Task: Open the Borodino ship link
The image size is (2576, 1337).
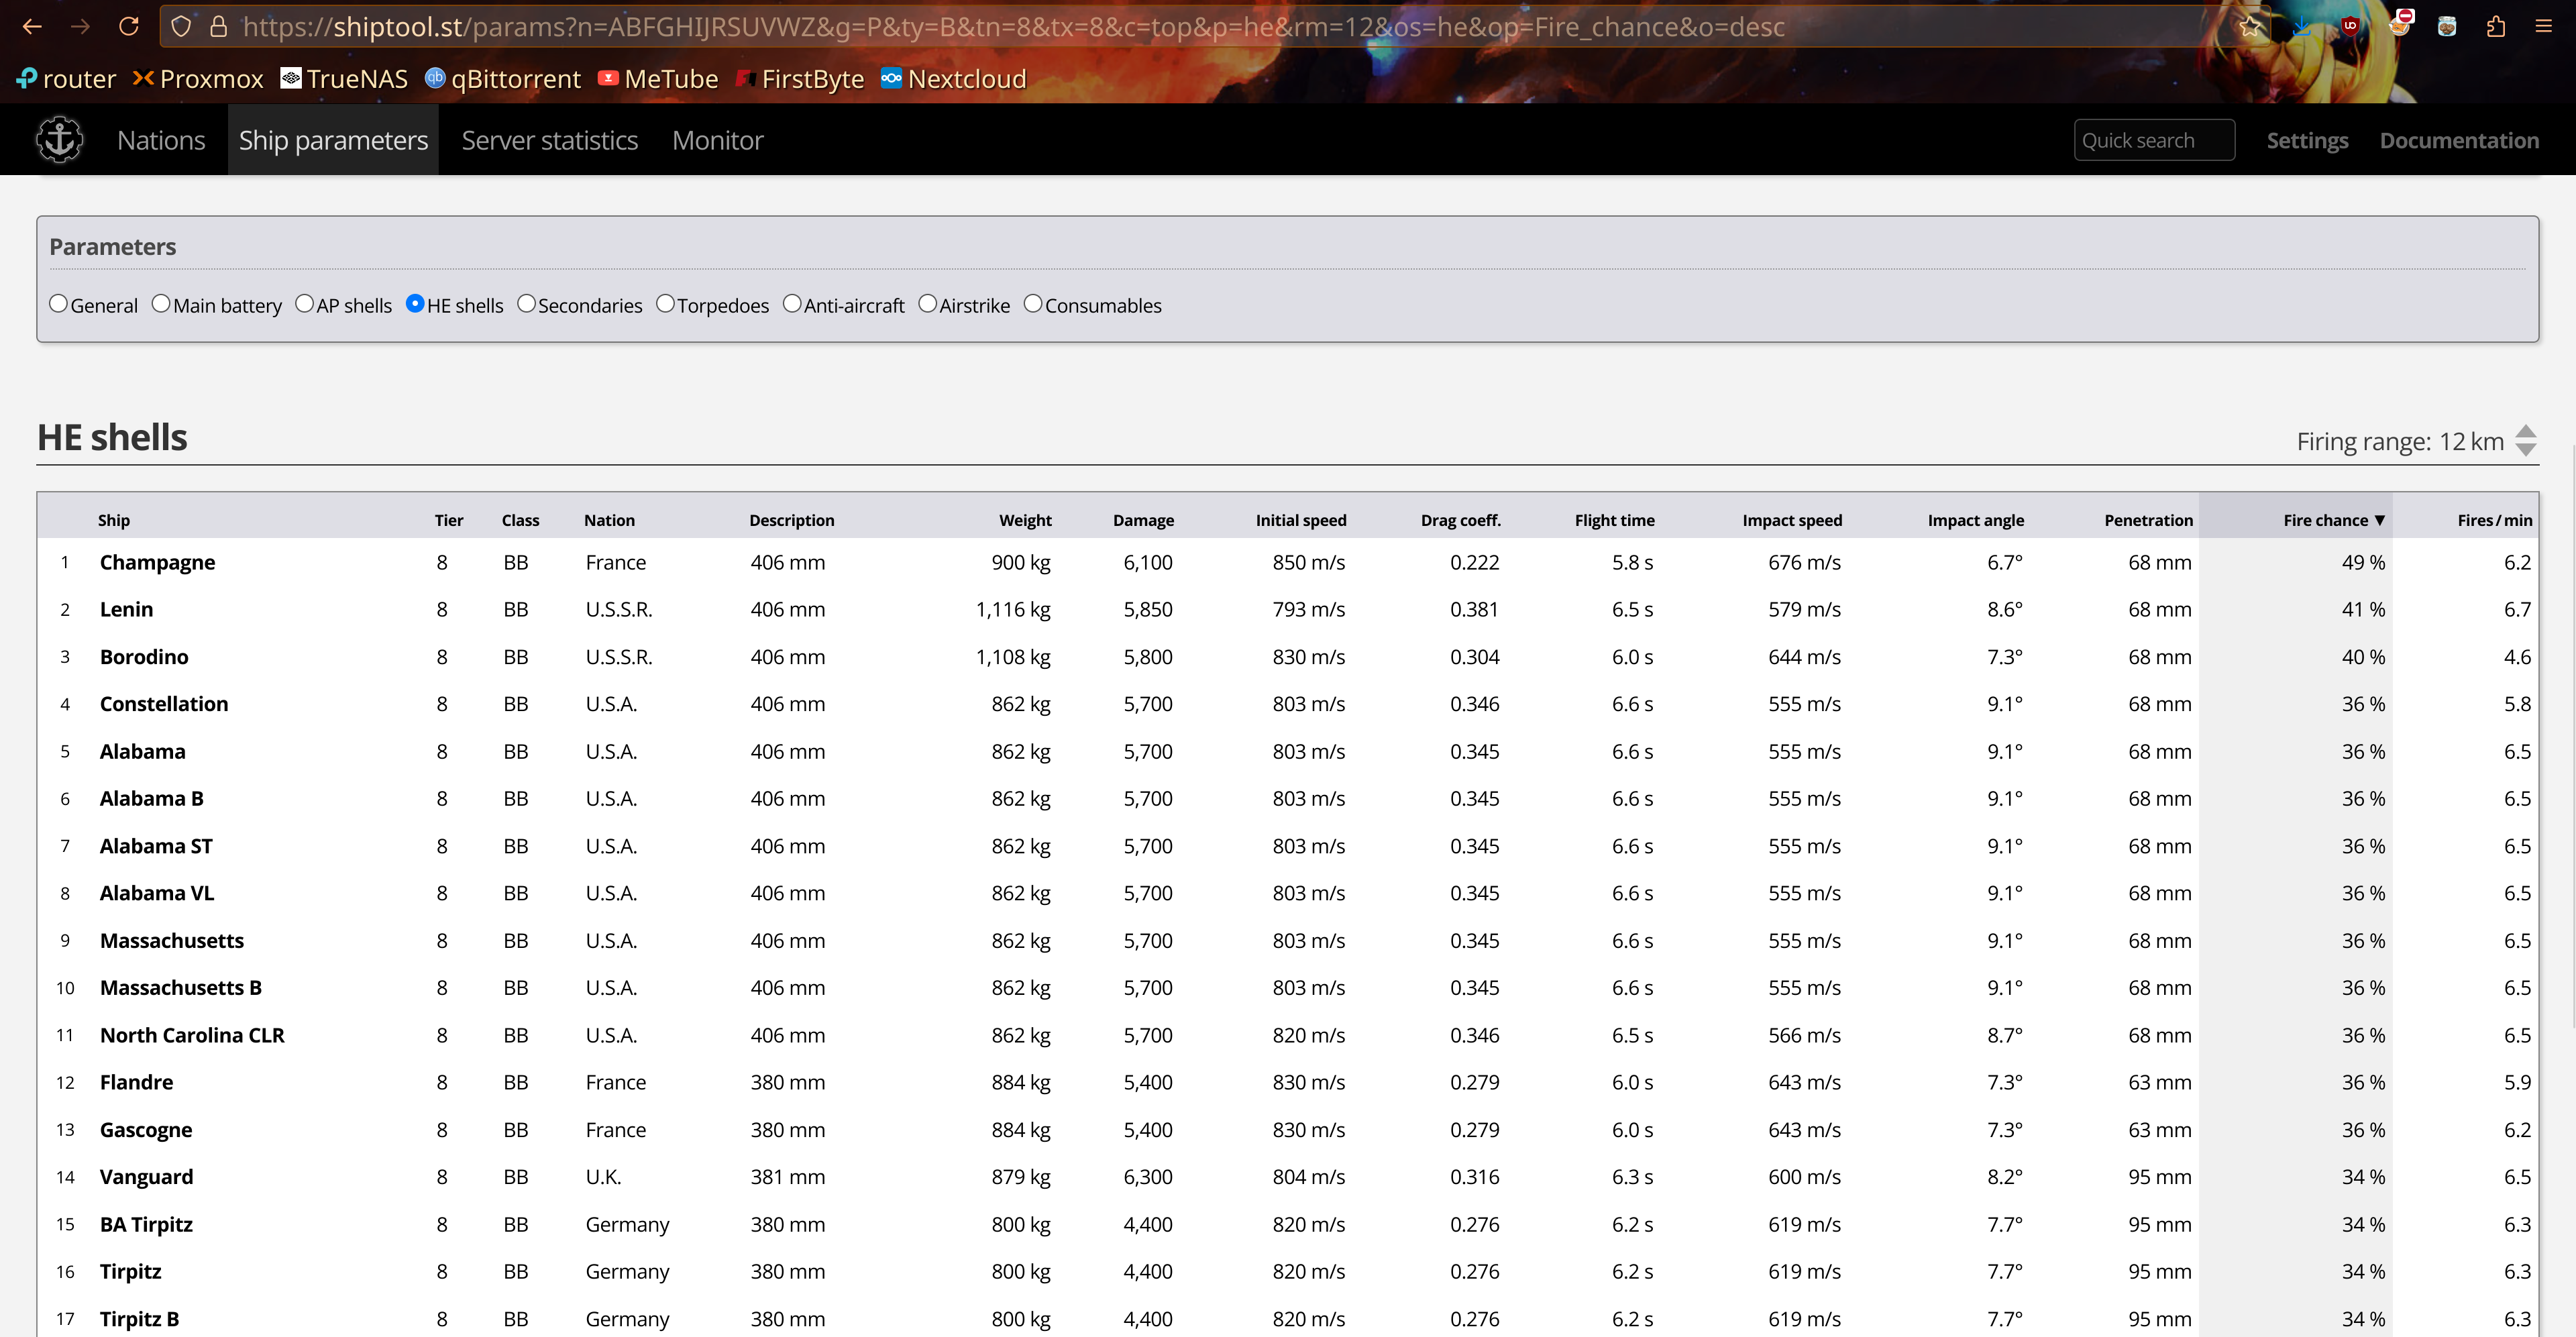Action: pos(144,657)
